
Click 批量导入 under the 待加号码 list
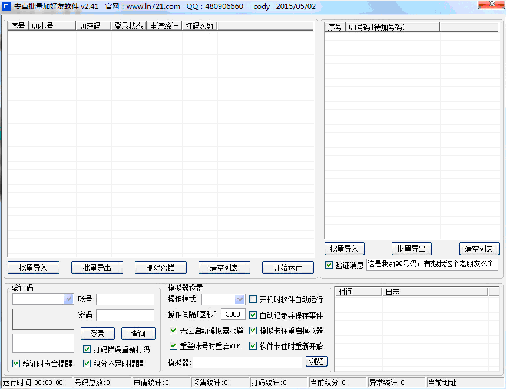(x=345, y=249)
